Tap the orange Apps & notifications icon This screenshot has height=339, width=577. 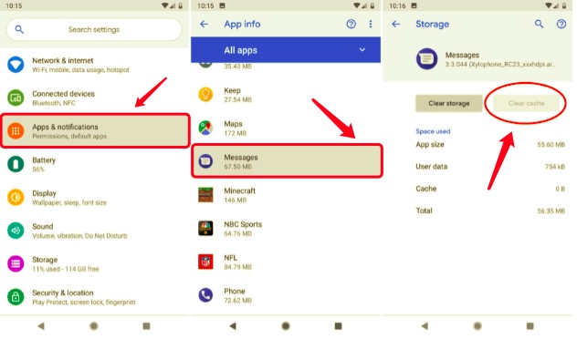click(16, 130)
